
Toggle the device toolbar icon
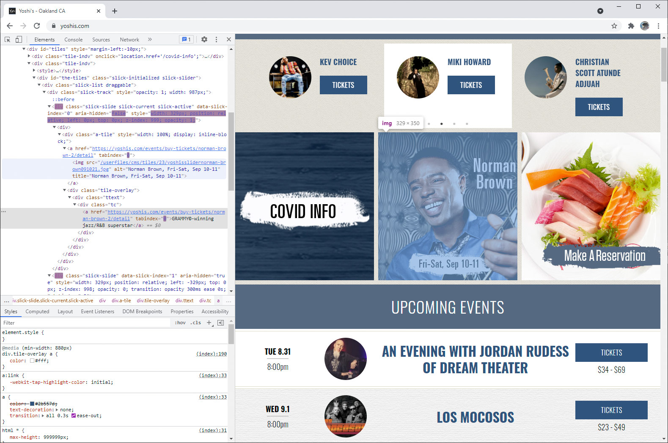click(19, 39)
